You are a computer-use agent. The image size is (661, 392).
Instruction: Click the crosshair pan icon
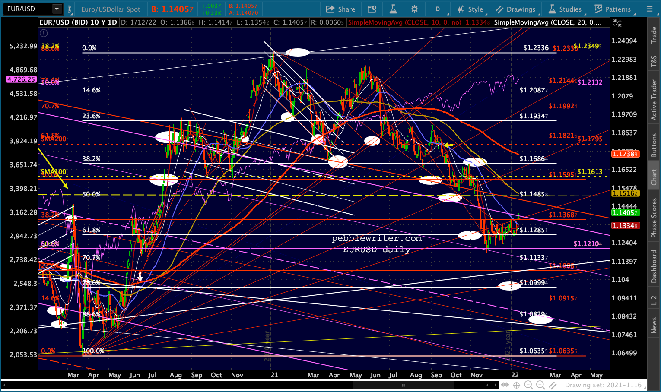pos(516,385)
